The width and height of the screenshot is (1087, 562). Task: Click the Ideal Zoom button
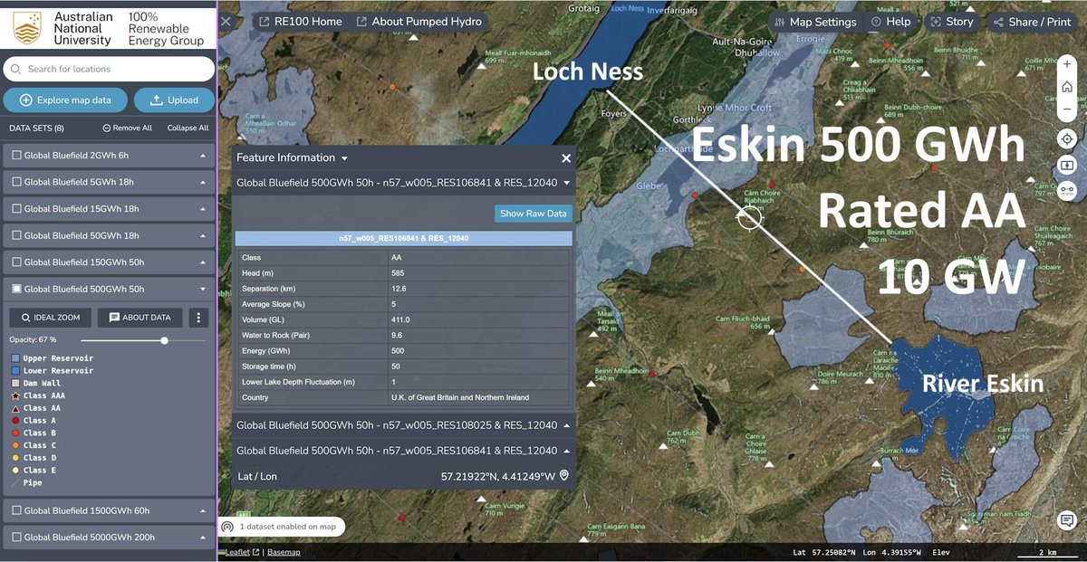point(50,316)
